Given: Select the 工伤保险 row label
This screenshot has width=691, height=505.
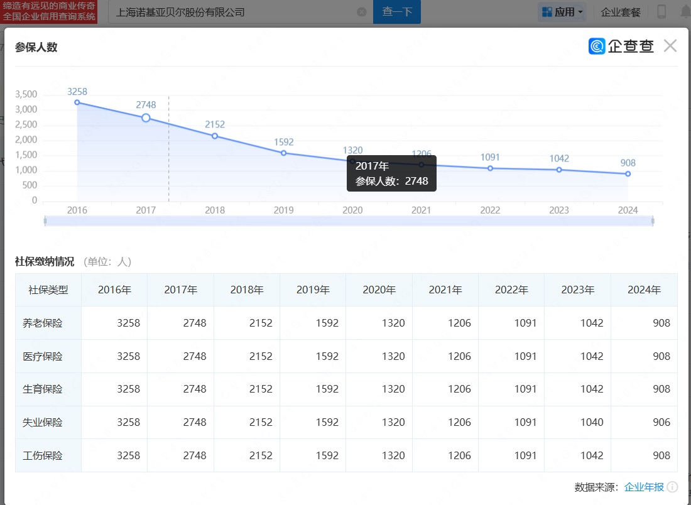Looking at the screenshot, I should point(42,455).
